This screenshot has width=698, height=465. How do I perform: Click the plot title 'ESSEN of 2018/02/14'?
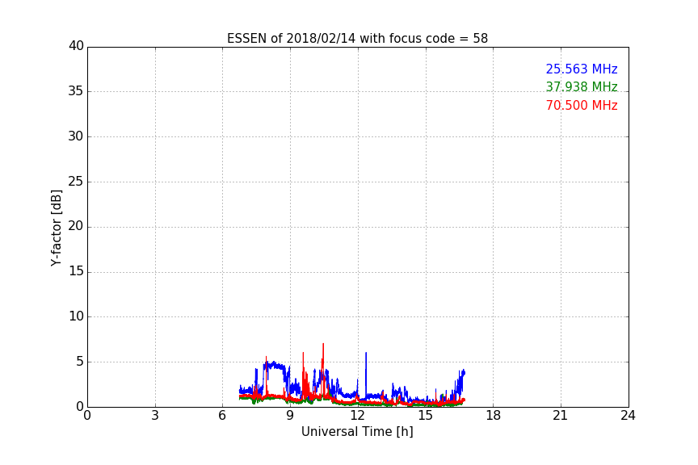pos(357,39)
